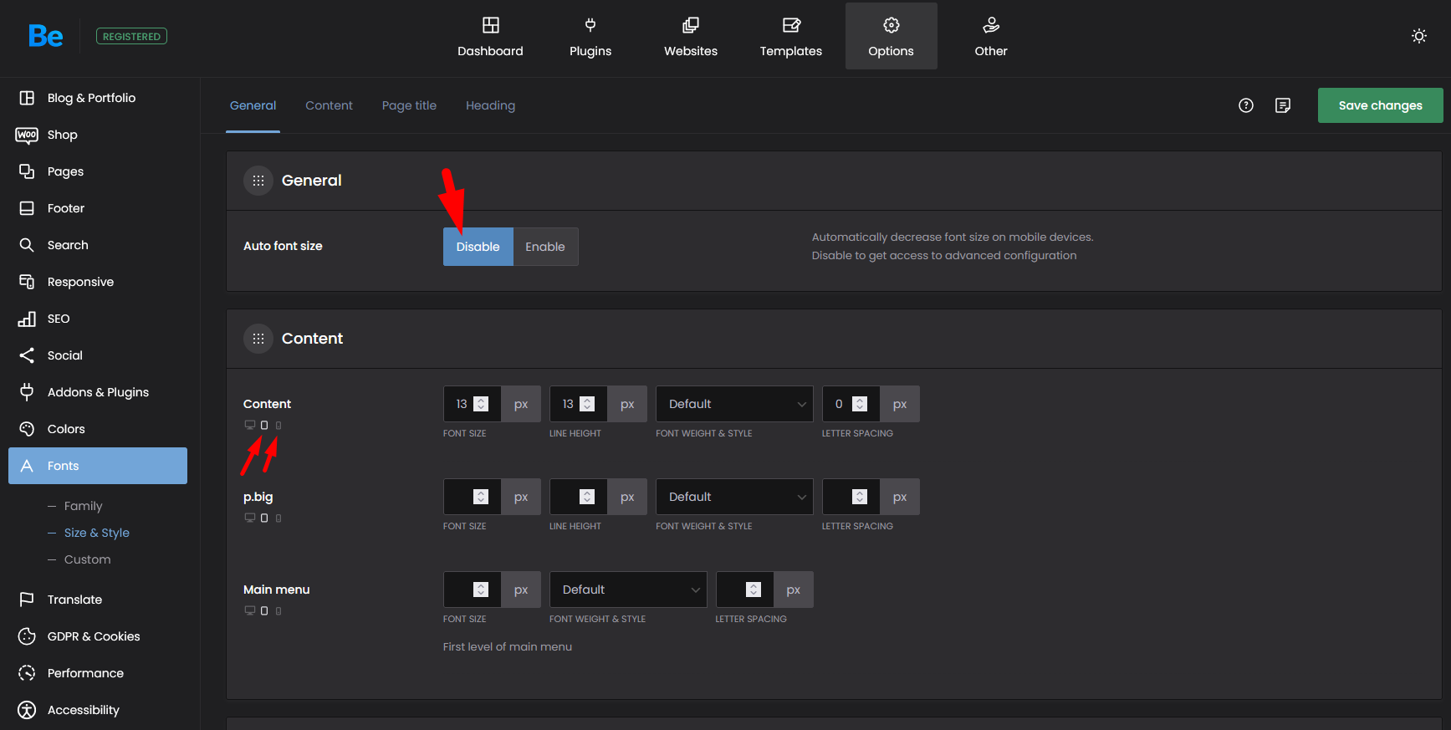The width and height of the screenshot is (1451, 730).
Task: Select desktop device icon under Main menu
Action: 249,611
